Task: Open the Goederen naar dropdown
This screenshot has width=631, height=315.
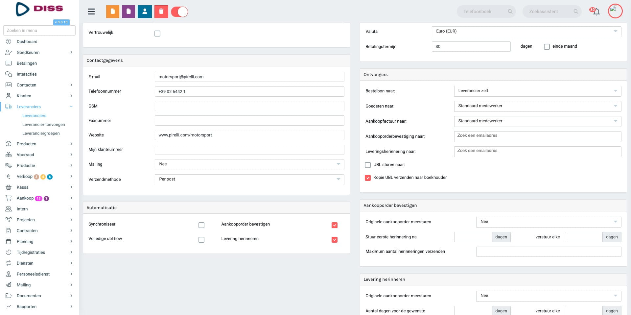Action: click(538, 106)
